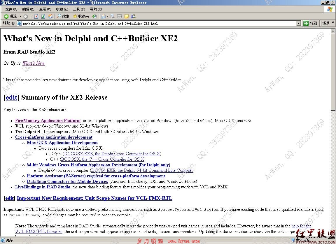Click the status bar page icon
Screen dimensions: 336x244
(3, 241)
